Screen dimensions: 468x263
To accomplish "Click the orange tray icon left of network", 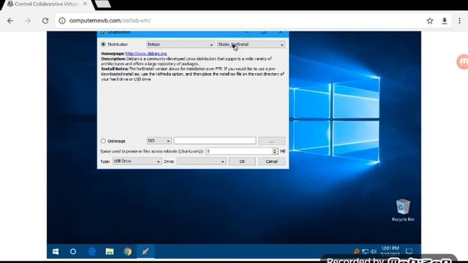I will [356, 251].
